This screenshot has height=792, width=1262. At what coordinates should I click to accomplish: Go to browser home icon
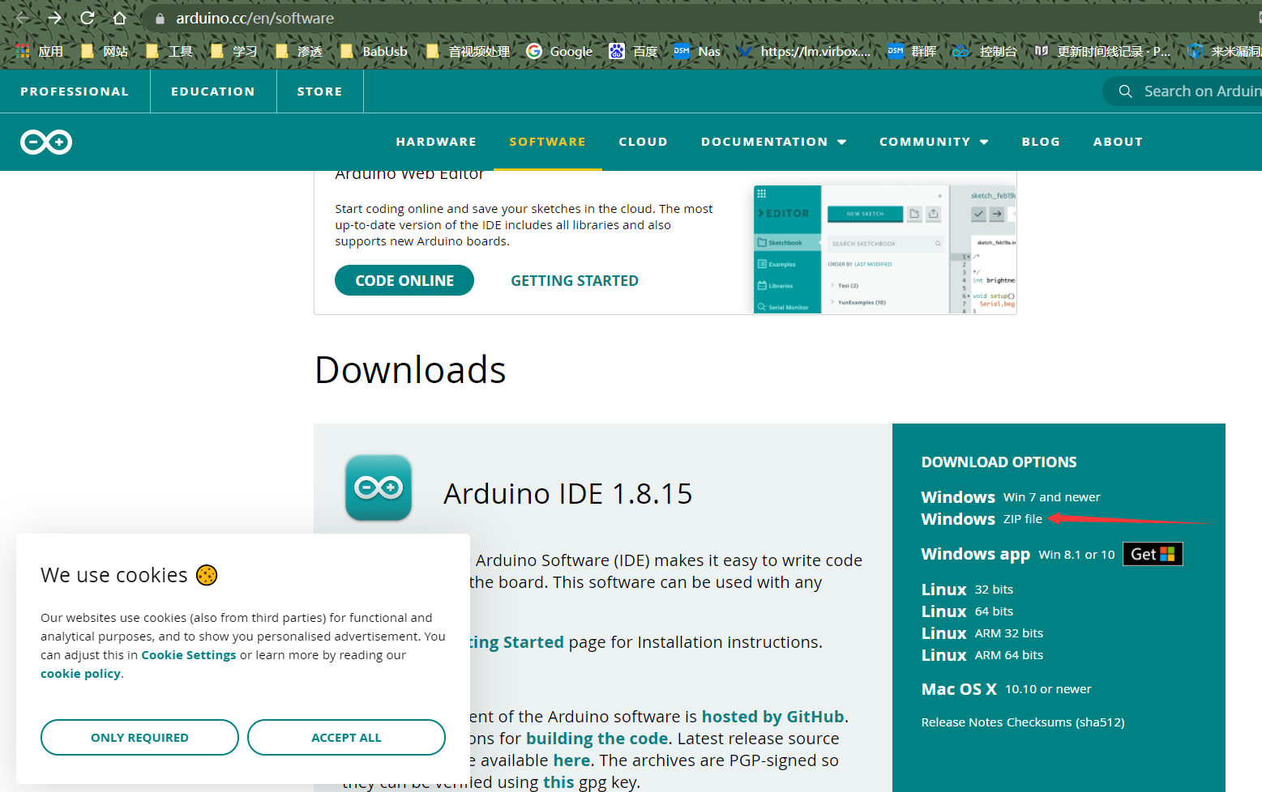[119, 18]
